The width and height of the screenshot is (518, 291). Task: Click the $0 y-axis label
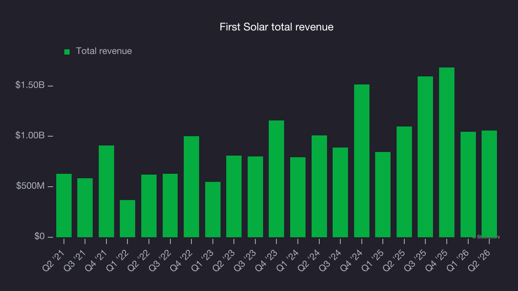tap(39, 236)
